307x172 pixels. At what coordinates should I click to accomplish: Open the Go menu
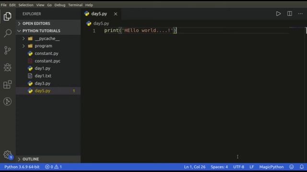point(49,5)
